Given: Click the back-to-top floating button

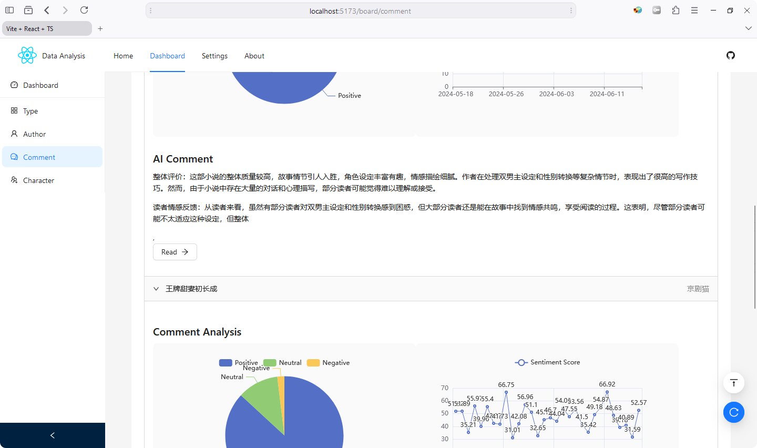Looking at the screenshot, I should pos(734,383).
